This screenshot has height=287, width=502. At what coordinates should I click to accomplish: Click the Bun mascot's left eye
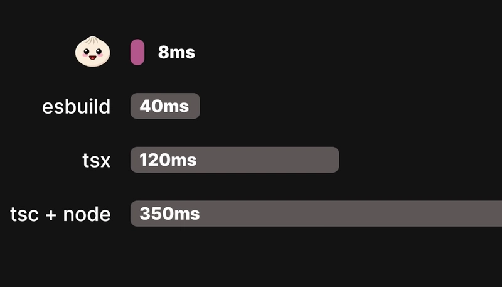pyautogui.click(x=87, y=51)
